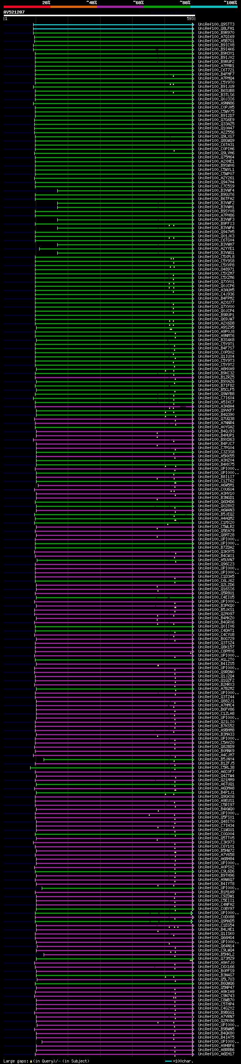Select hit label UniRef100_B7IF82
Screen dimensions: 241x1064
coord(216,385)
